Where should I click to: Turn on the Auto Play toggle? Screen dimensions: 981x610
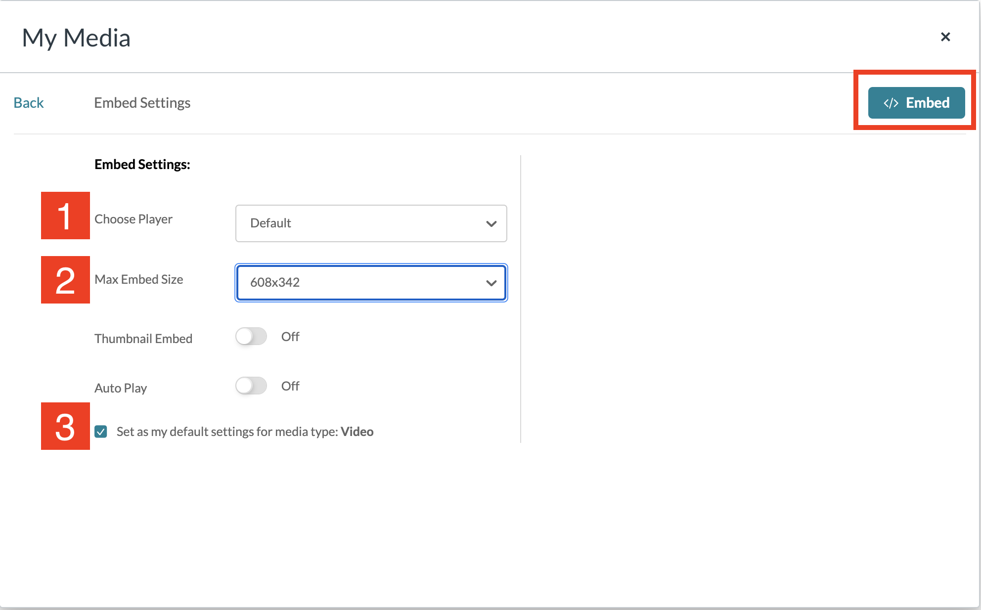251,386
